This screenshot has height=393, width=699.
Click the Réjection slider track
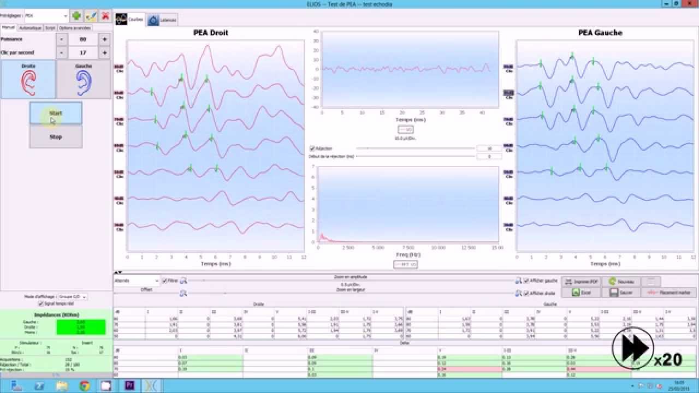415,148
